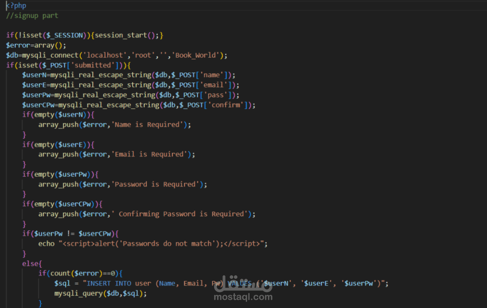This screenshot has height=308, width=487.
Task: Click the 'Name is Required' string
Action: [147, 125]
